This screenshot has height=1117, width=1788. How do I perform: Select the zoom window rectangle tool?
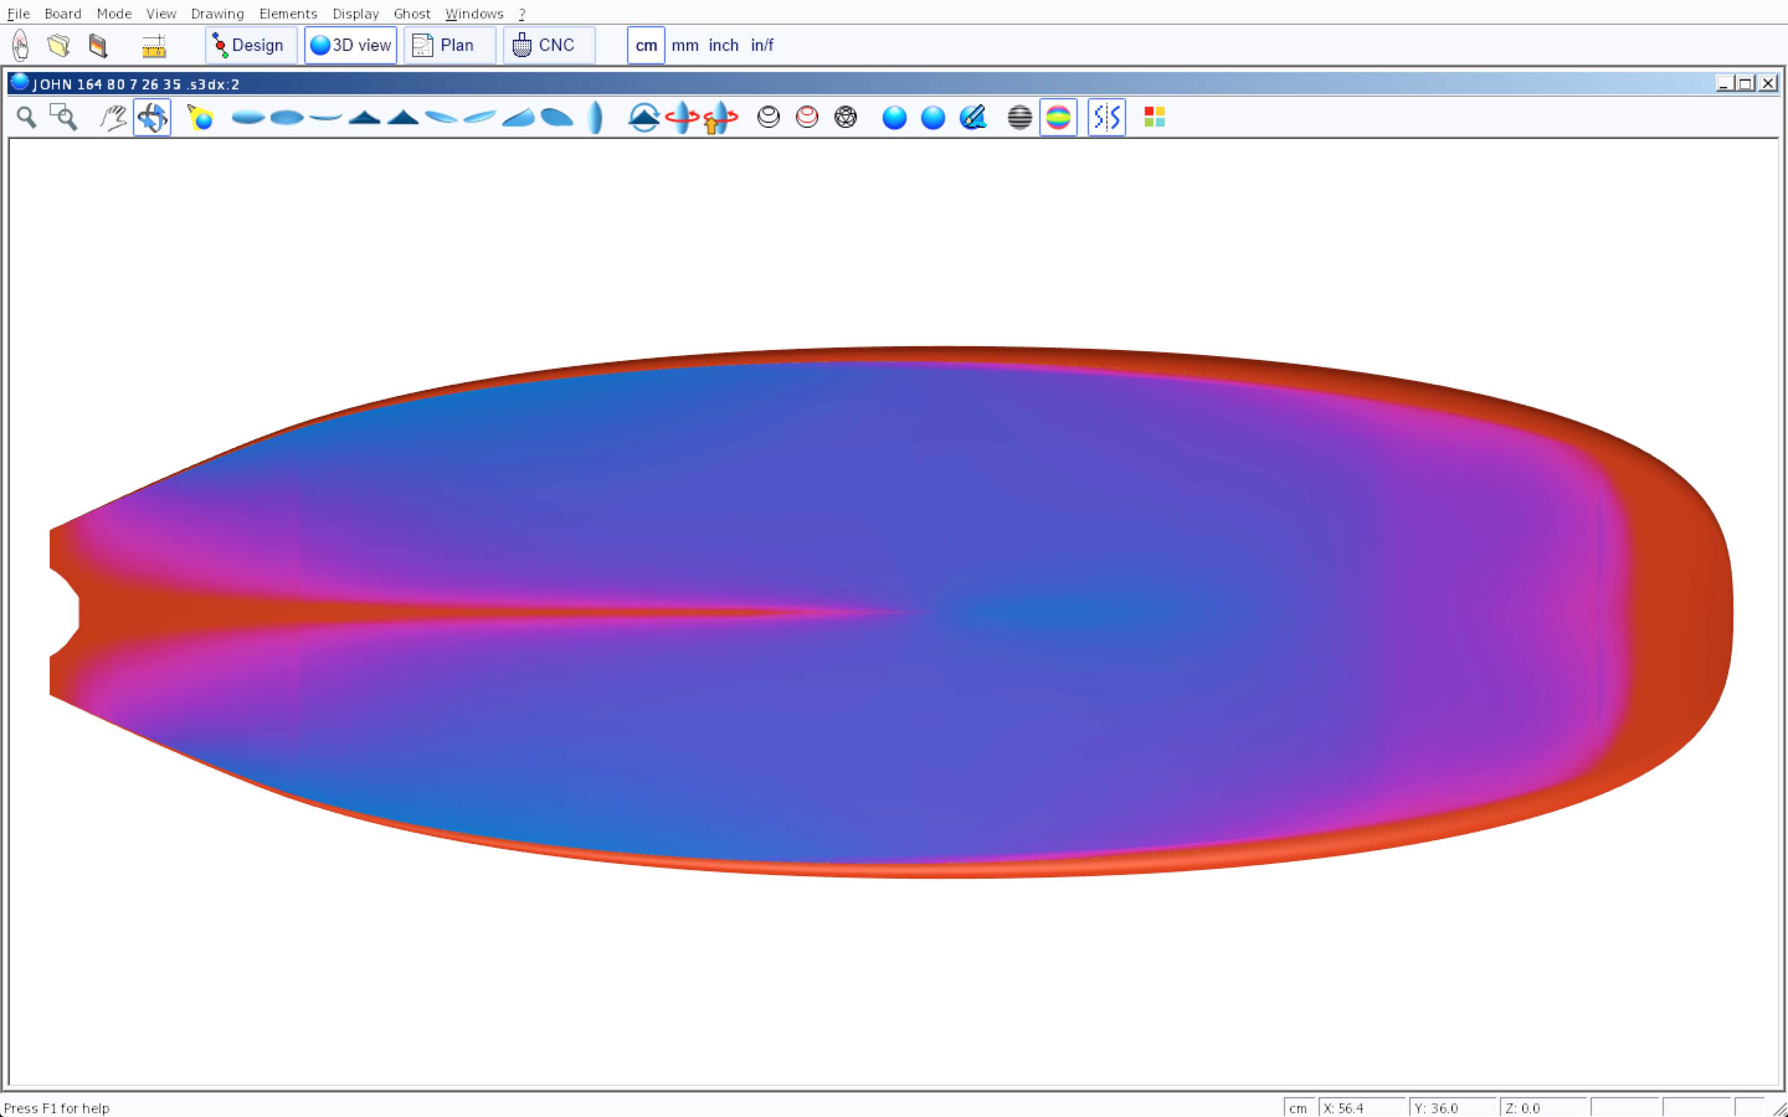[63, 117]
